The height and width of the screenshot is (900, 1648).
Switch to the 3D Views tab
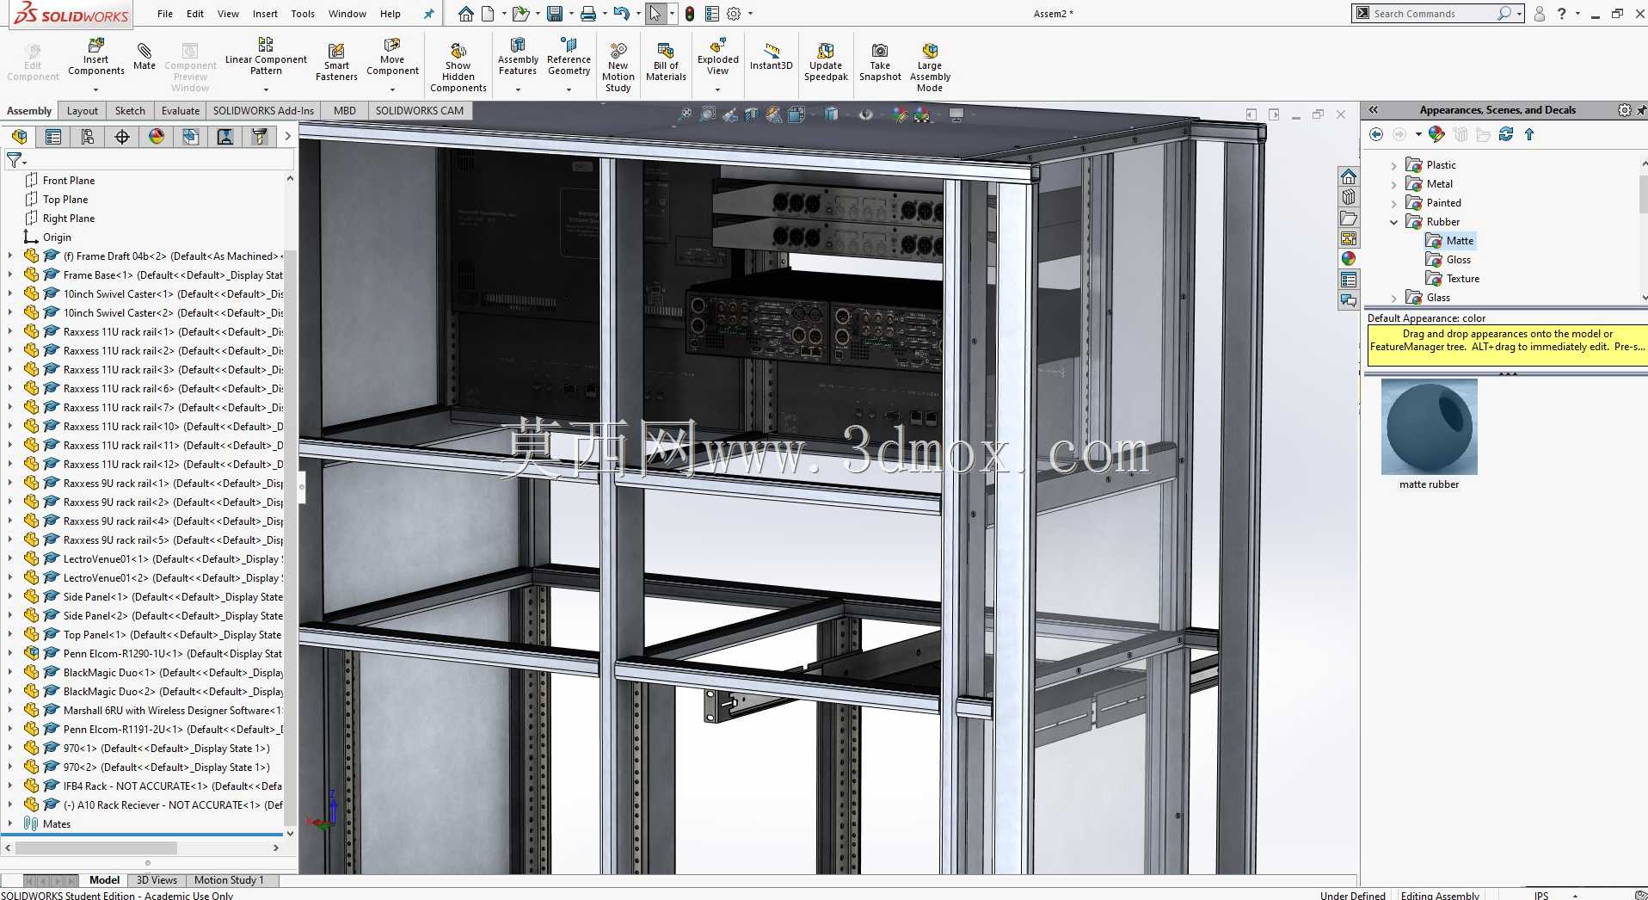[157, 880]
